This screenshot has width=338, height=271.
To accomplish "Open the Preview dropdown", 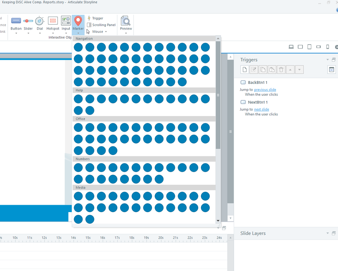I will coord(126,33).
